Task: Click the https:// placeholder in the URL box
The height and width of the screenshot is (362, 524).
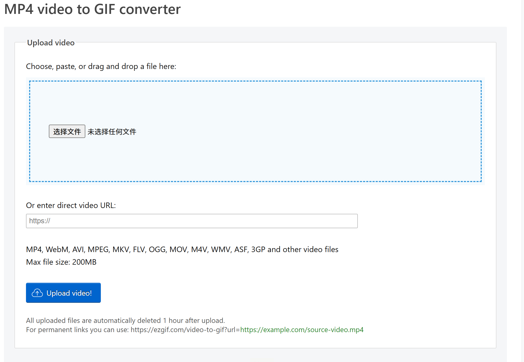Action: tap(40, 221)
